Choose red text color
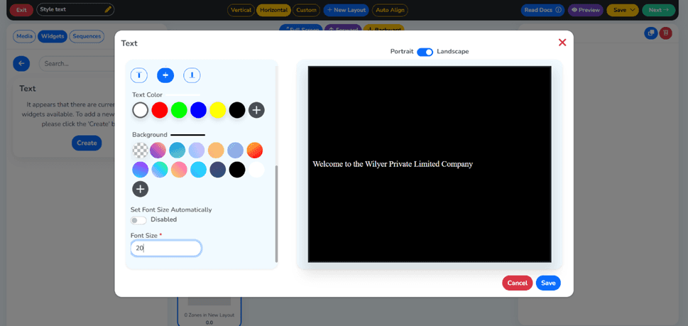The height and width of the screenshot is (326, 688). pyautogui.click(x=160, y=109)
